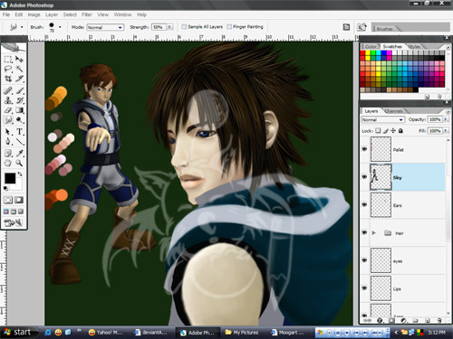Select the Line shape tool
The image size is (453, 339).
tap(19, 142)
